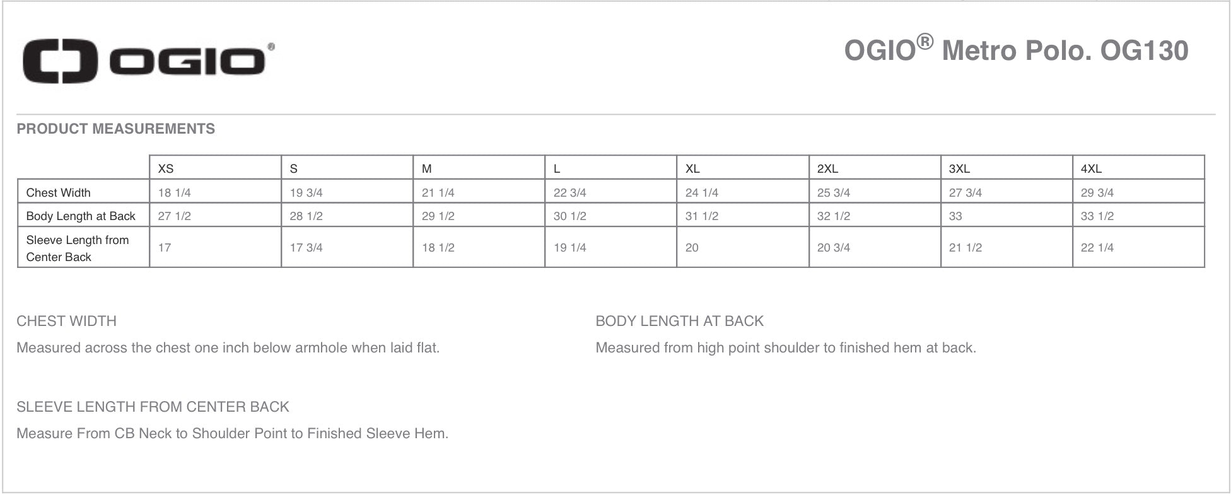The image size is (1231, 500).
Task: Select the Product Measurements heading
Action: point(115,129)
